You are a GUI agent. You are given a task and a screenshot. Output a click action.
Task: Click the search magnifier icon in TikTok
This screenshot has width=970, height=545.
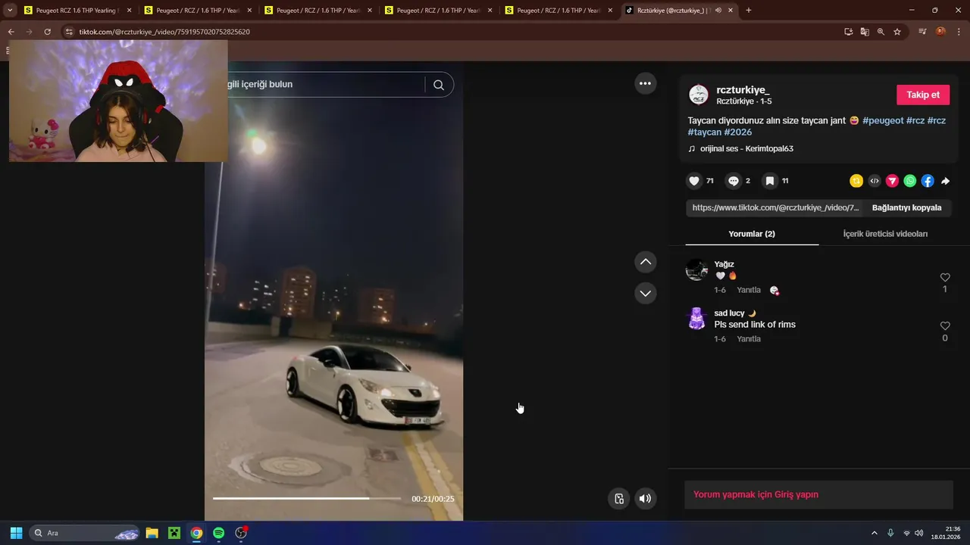pos(439,85)
